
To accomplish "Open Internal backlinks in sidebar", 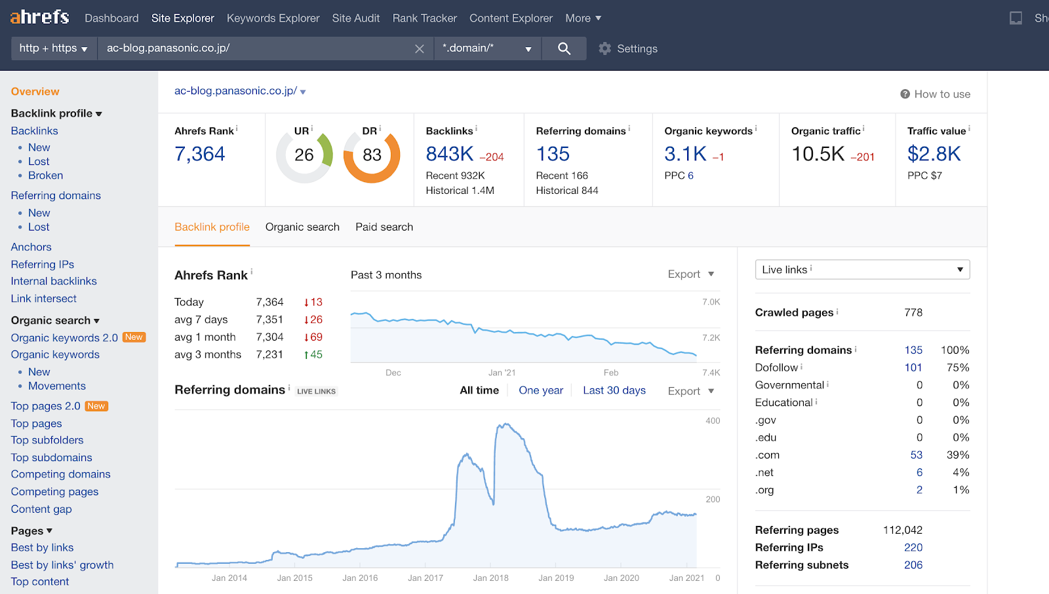I will (54, 281).
